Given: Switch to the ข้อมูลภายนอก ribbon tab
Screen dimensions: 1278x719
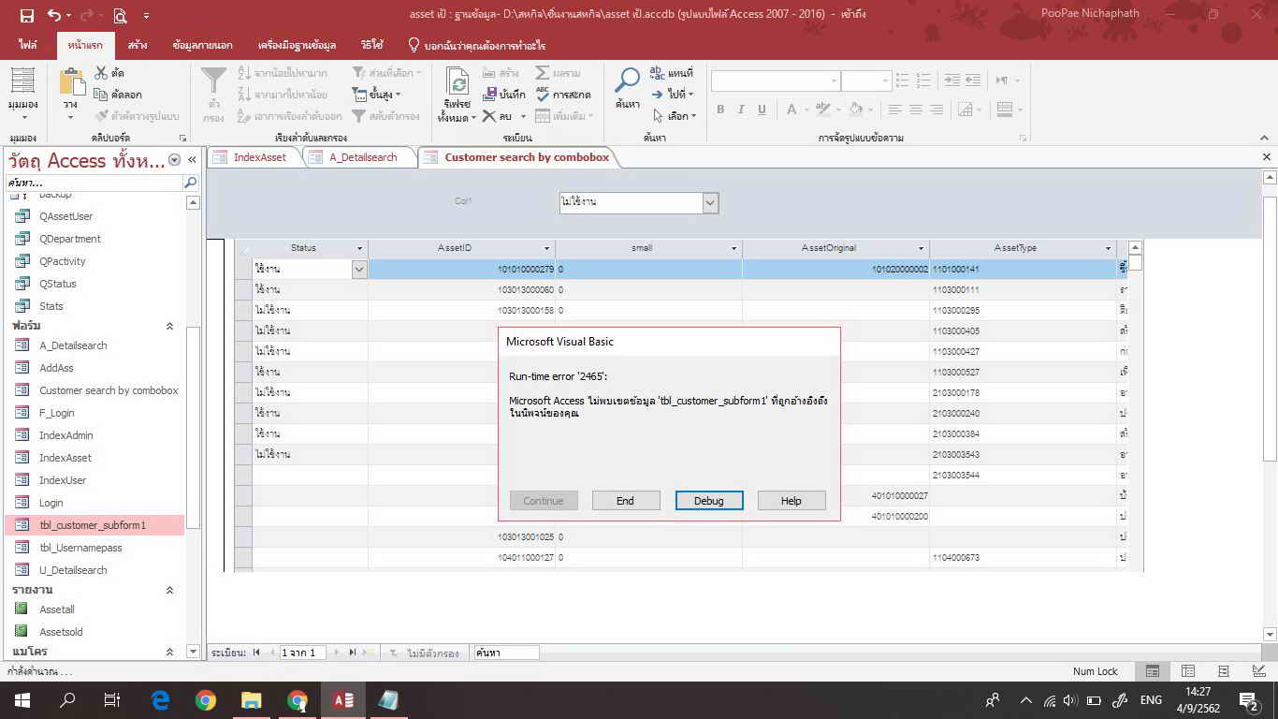Looking at the screenshot, I should tap(203, 45).
